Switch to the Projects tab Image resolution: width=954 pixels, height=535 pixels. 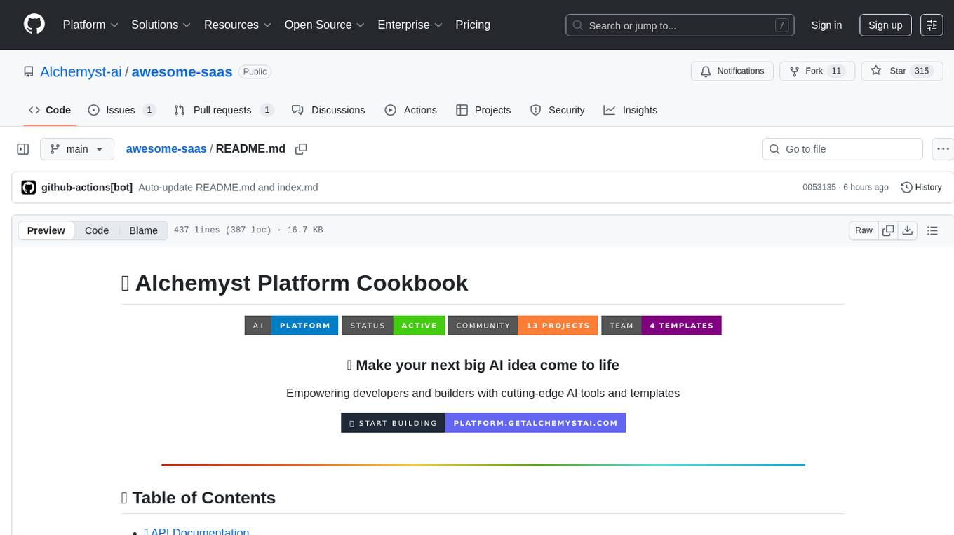(483, 110)
